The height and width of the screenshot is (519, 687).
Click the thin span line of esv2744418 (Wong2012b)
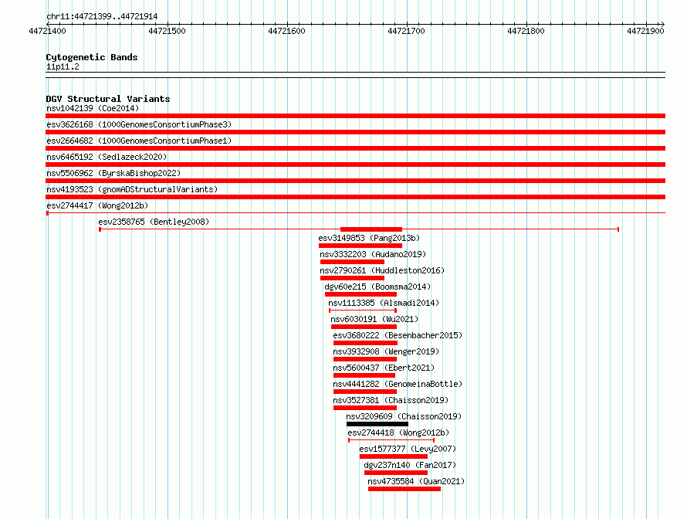391,440
